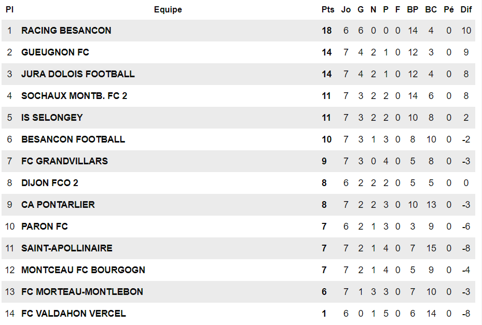Click the PARON FC team name
This screenshot has width=482, height=325.
[x=45, y=227]
